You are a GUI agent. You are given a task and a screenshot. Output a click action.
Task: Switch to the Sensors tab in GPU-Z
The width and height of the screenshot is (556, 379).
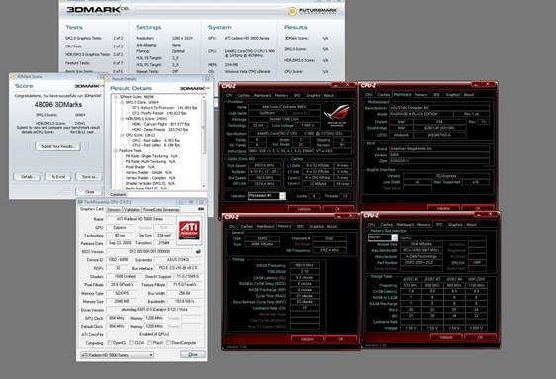114,210
